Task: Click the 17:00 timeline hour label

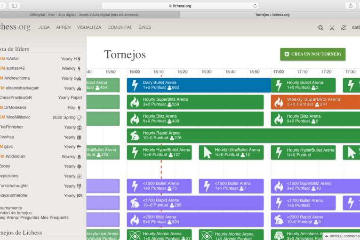Action: [278, 72]
